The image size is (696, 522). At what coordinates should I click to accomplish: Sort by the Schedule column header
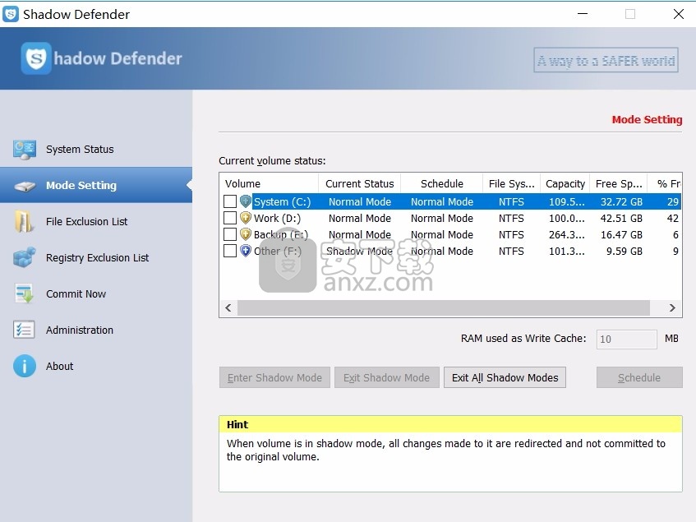(441, 184)
